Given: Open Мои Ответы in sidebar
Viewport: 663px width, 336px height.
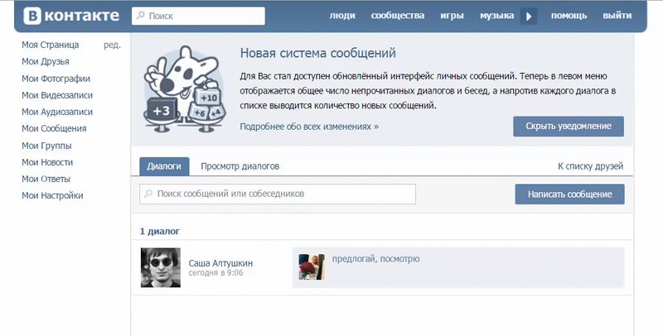Looking at the screenshot, I should [x=46, y=179].
